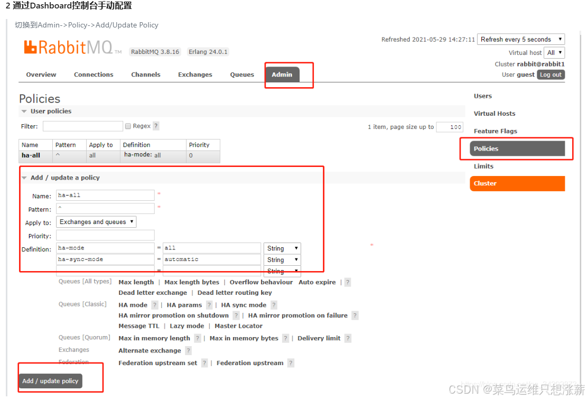Open help icon next to Regex
587x400 pixels.
tap(156, 126)
